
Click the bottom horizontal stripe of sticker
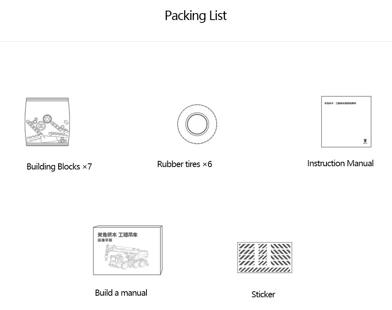point(265,270)
